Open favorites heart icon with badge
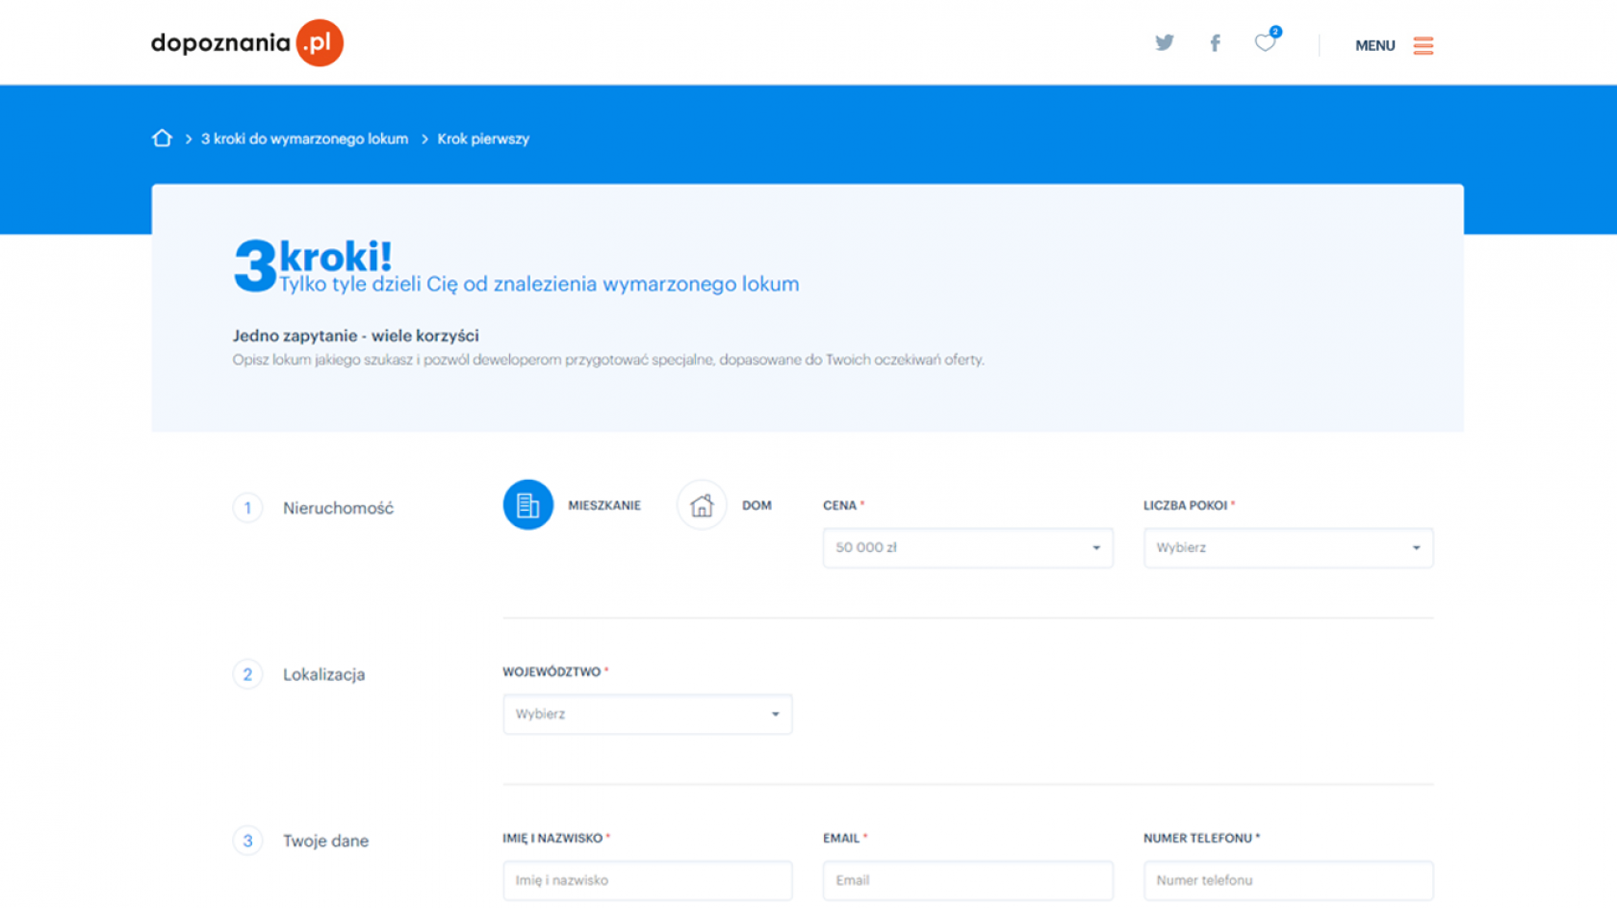The width and height of the screenshot is (1617, 908). 1265,43
